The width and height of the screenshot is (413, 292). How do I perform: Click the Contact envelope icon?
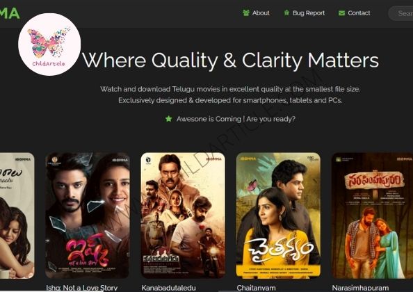pos(341,13)
